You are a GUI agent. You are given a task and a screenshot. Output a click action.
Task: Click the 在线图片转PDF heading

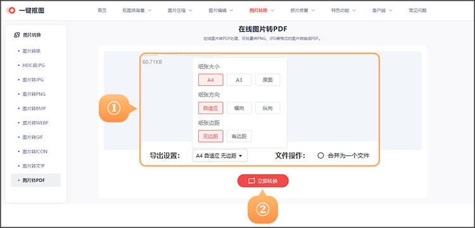[x=263, y=29]
